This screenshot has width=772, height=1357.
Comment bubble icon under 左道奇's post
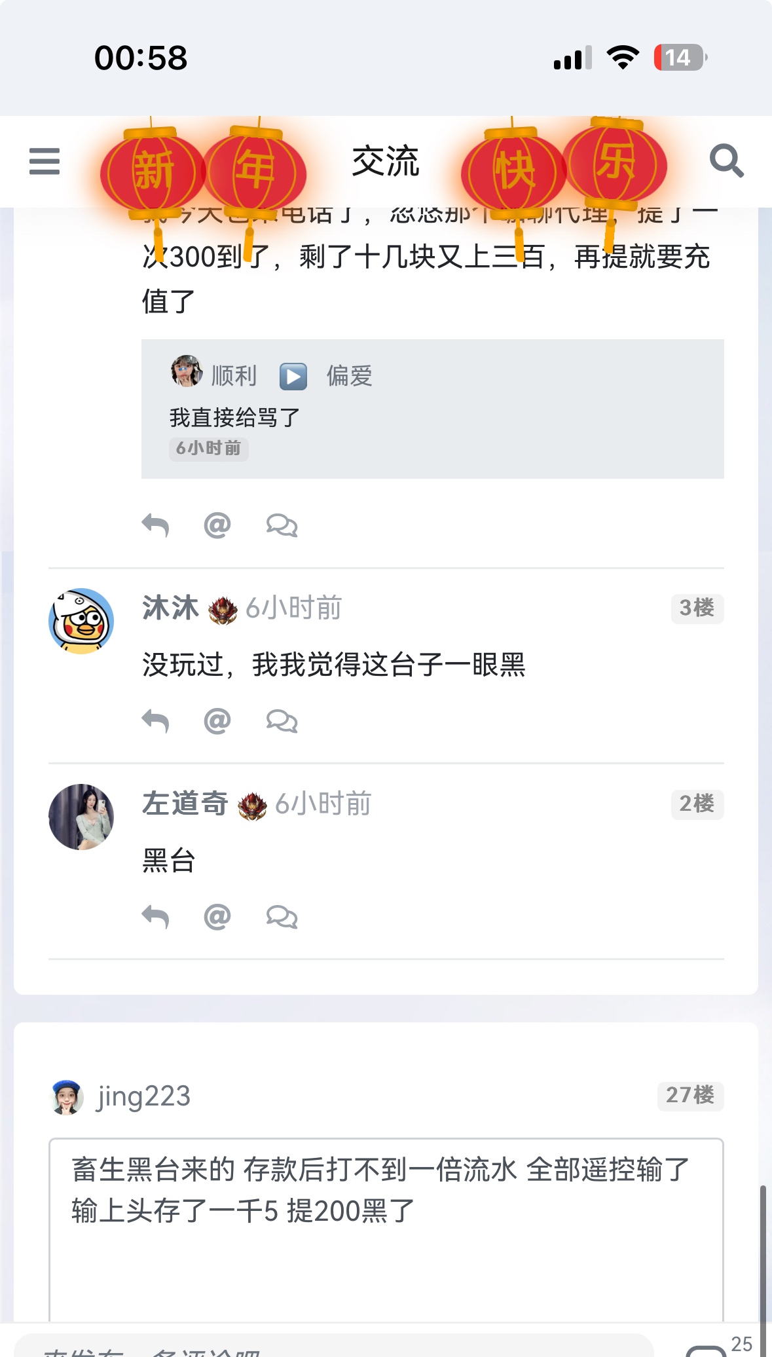coord(282,917)
